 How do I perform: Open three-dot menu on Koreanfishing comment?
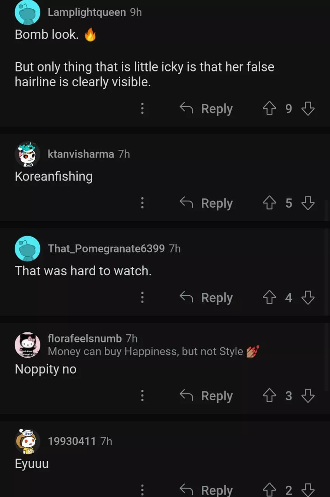(x=142, y=203)
